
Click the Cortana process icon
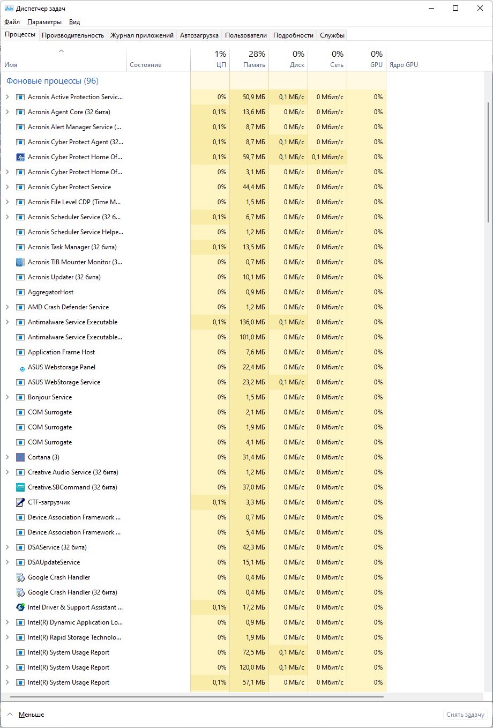pos(20,457)
